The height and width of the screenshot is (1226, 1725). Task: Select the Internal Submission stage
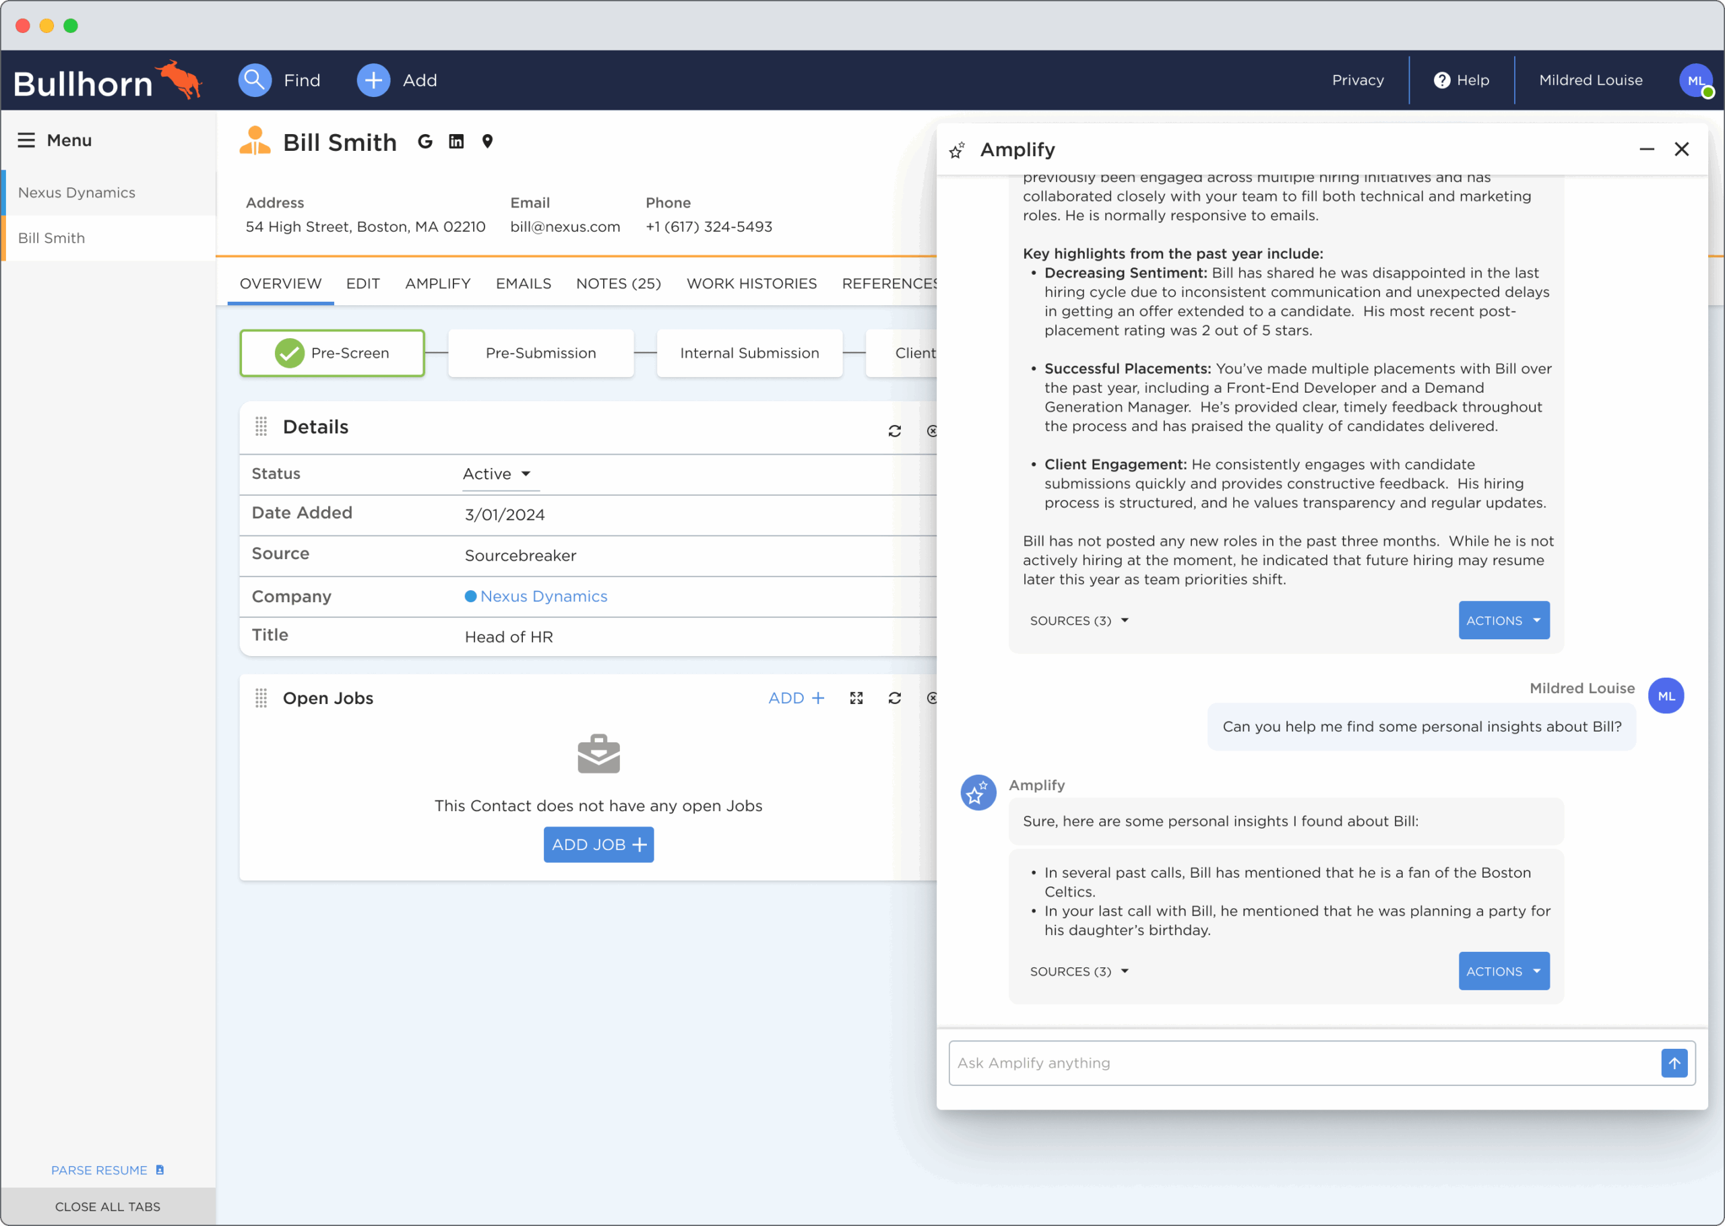pyautogui.click(x=749, y=352)
